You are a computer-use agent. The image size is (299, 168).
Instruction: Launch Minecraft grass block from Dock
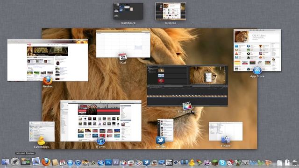click(x=215, y=162)
